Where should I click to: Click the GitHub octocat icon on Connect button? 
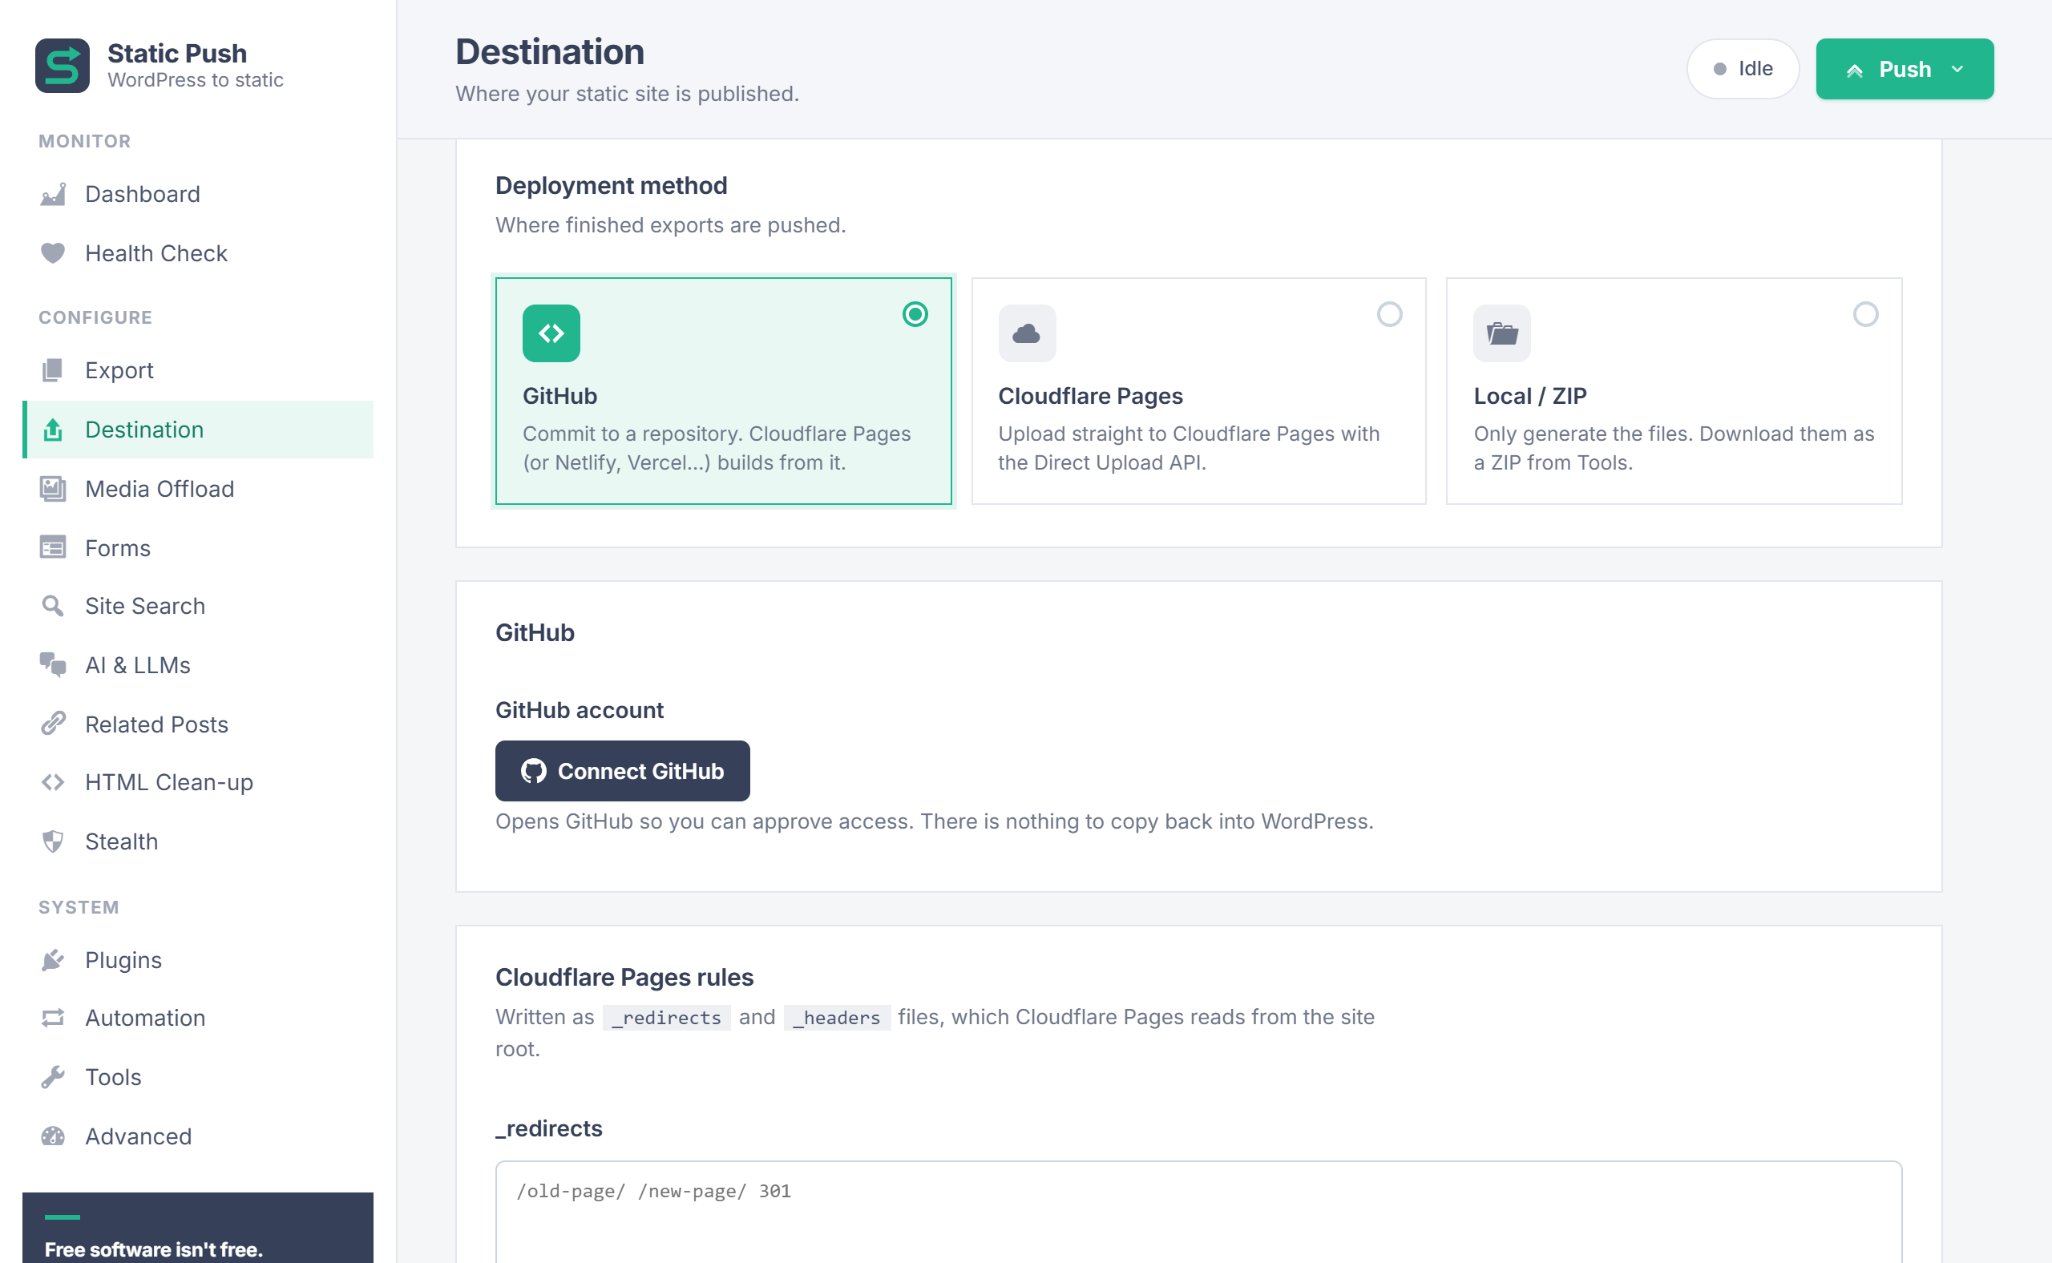tap(534, 771)
